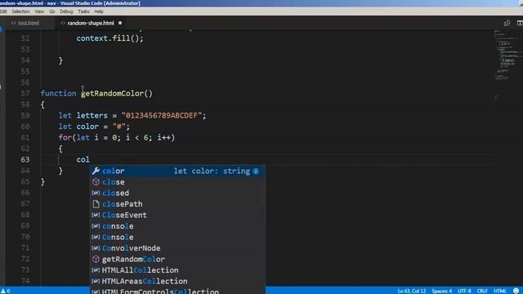Open the Help menu

click(98, 11)
